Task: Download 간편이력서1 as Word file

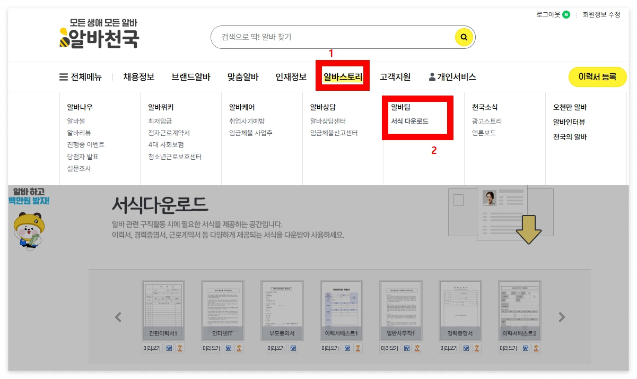Action: click(169, 348)
